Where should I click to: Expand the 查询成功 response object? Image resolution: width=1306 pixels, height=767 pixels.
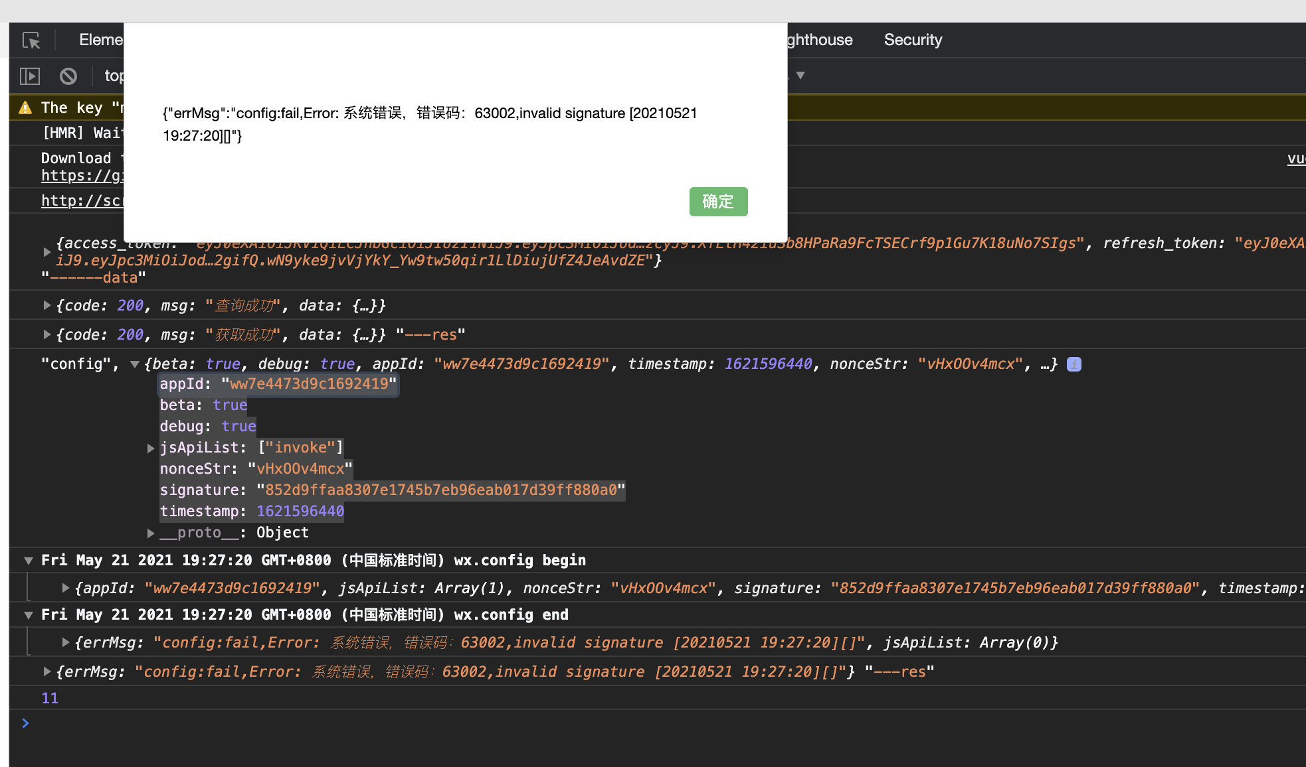pyautogui.click(x=47, y=305)
